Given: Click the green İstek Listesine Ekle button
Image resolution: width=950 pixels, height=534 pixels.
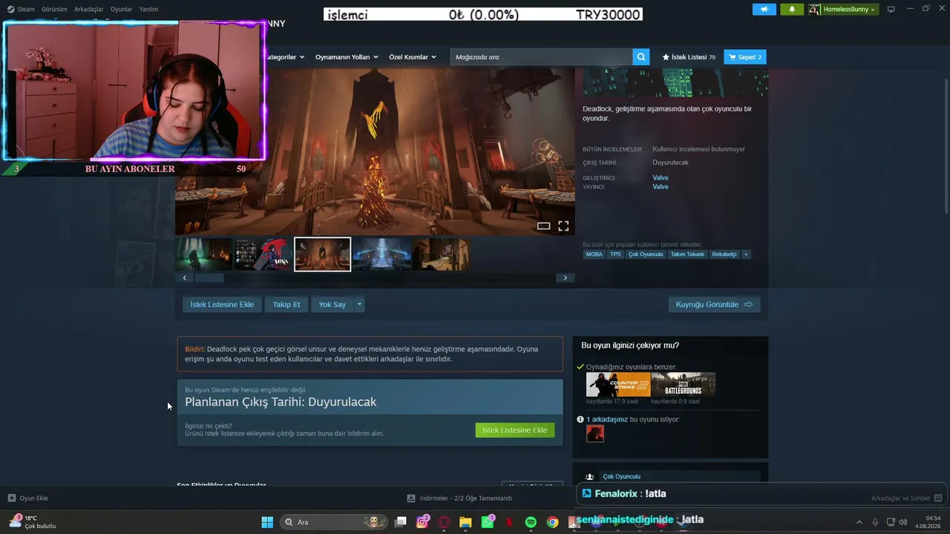Looking at the screenshot, I should (515, 430).
